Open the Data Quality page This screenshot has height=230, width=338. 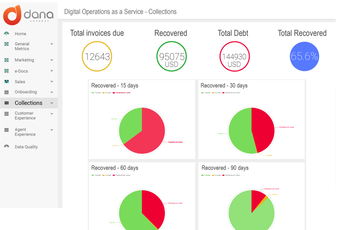point(26,147)
